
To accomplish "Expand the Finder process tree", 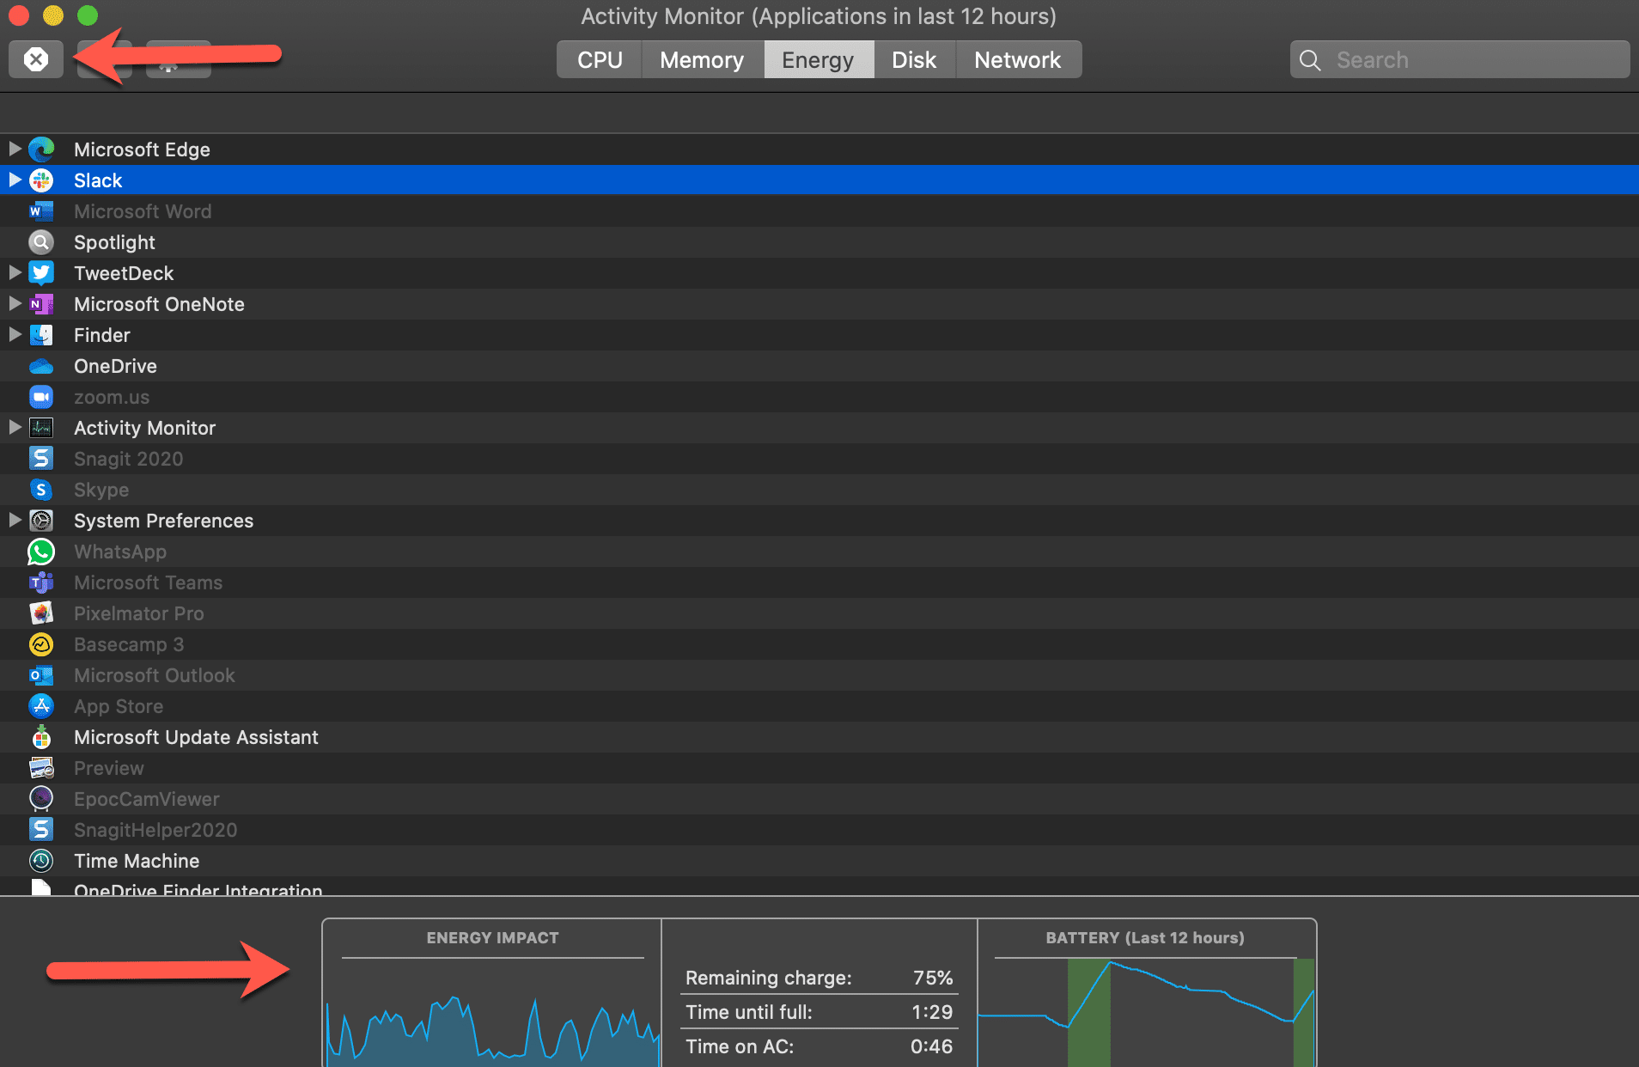I will coord(15,334).
